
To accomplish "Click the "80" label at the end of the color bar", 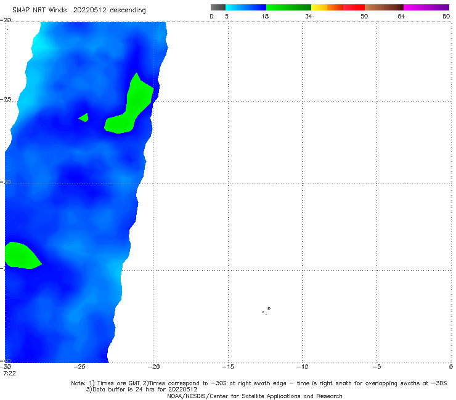I will (x=446, y=17).
